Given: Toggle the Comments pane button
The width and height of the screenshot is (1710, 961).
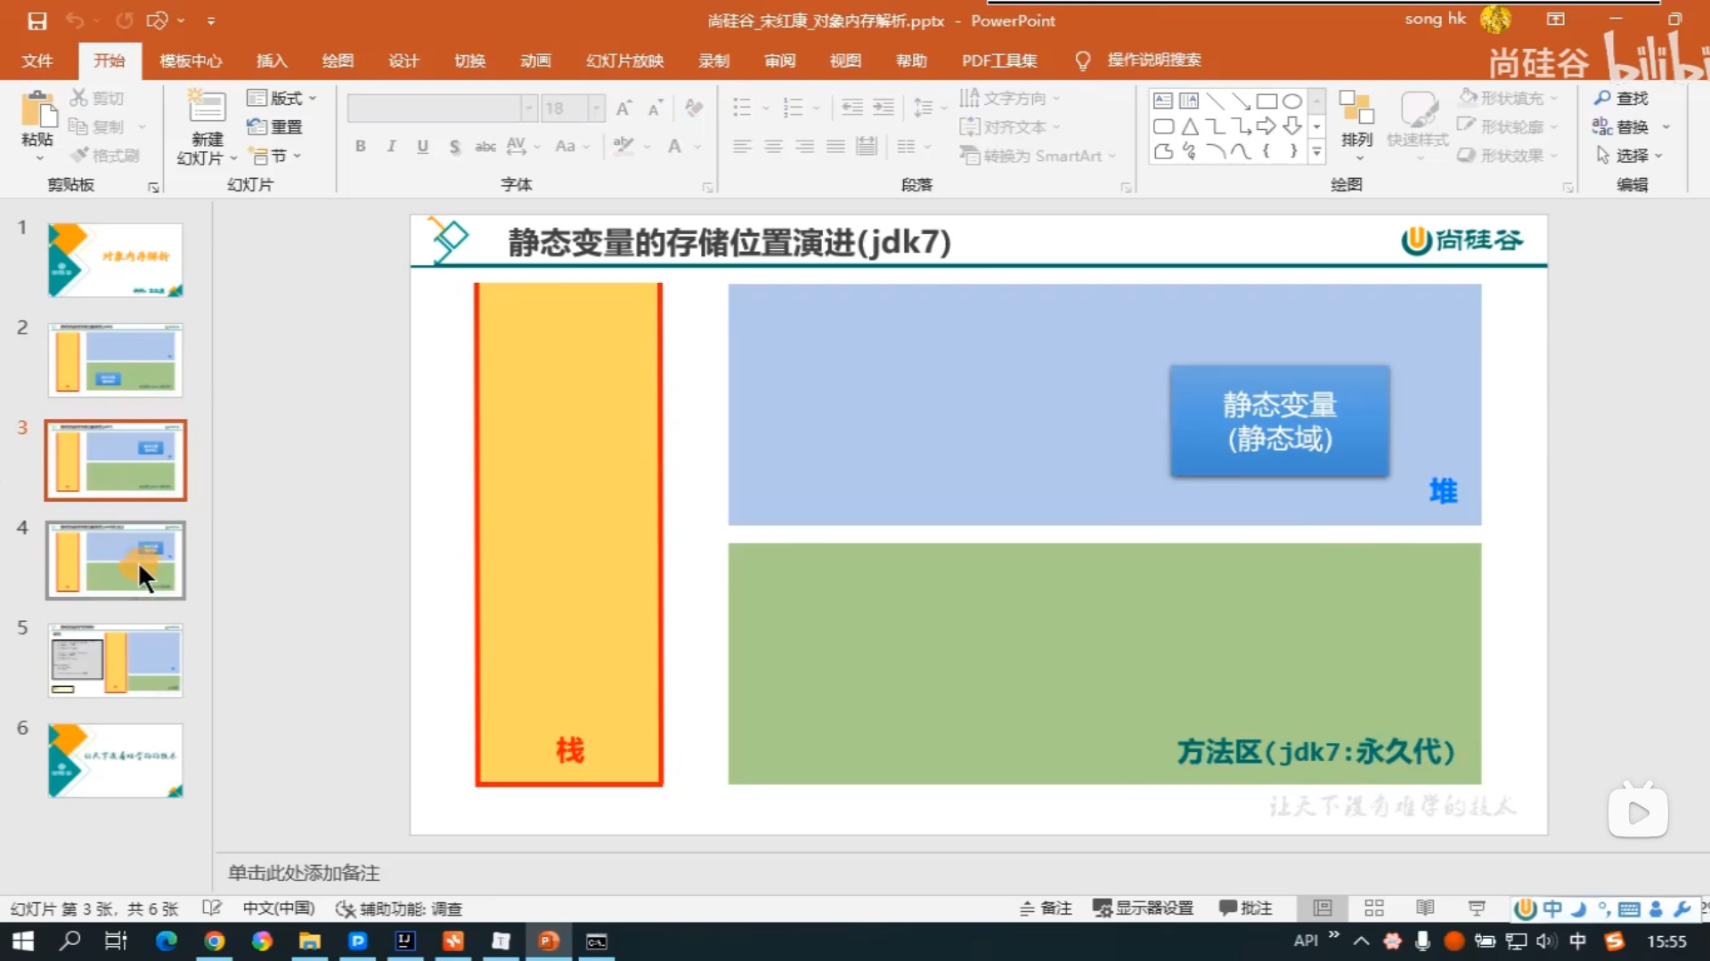Looking at the screenshot, I should tap(1245, 909).
